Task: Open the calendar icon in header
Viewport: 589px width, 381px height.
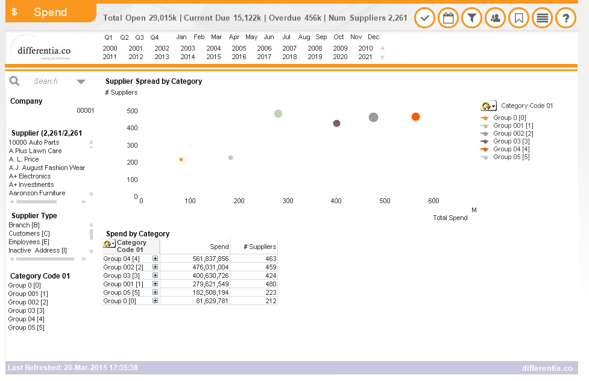Action: coord(448,18)
